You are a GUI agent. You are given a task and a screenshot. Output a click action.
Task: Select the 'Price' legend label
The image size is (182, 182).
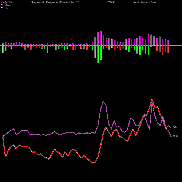point(6,8)
